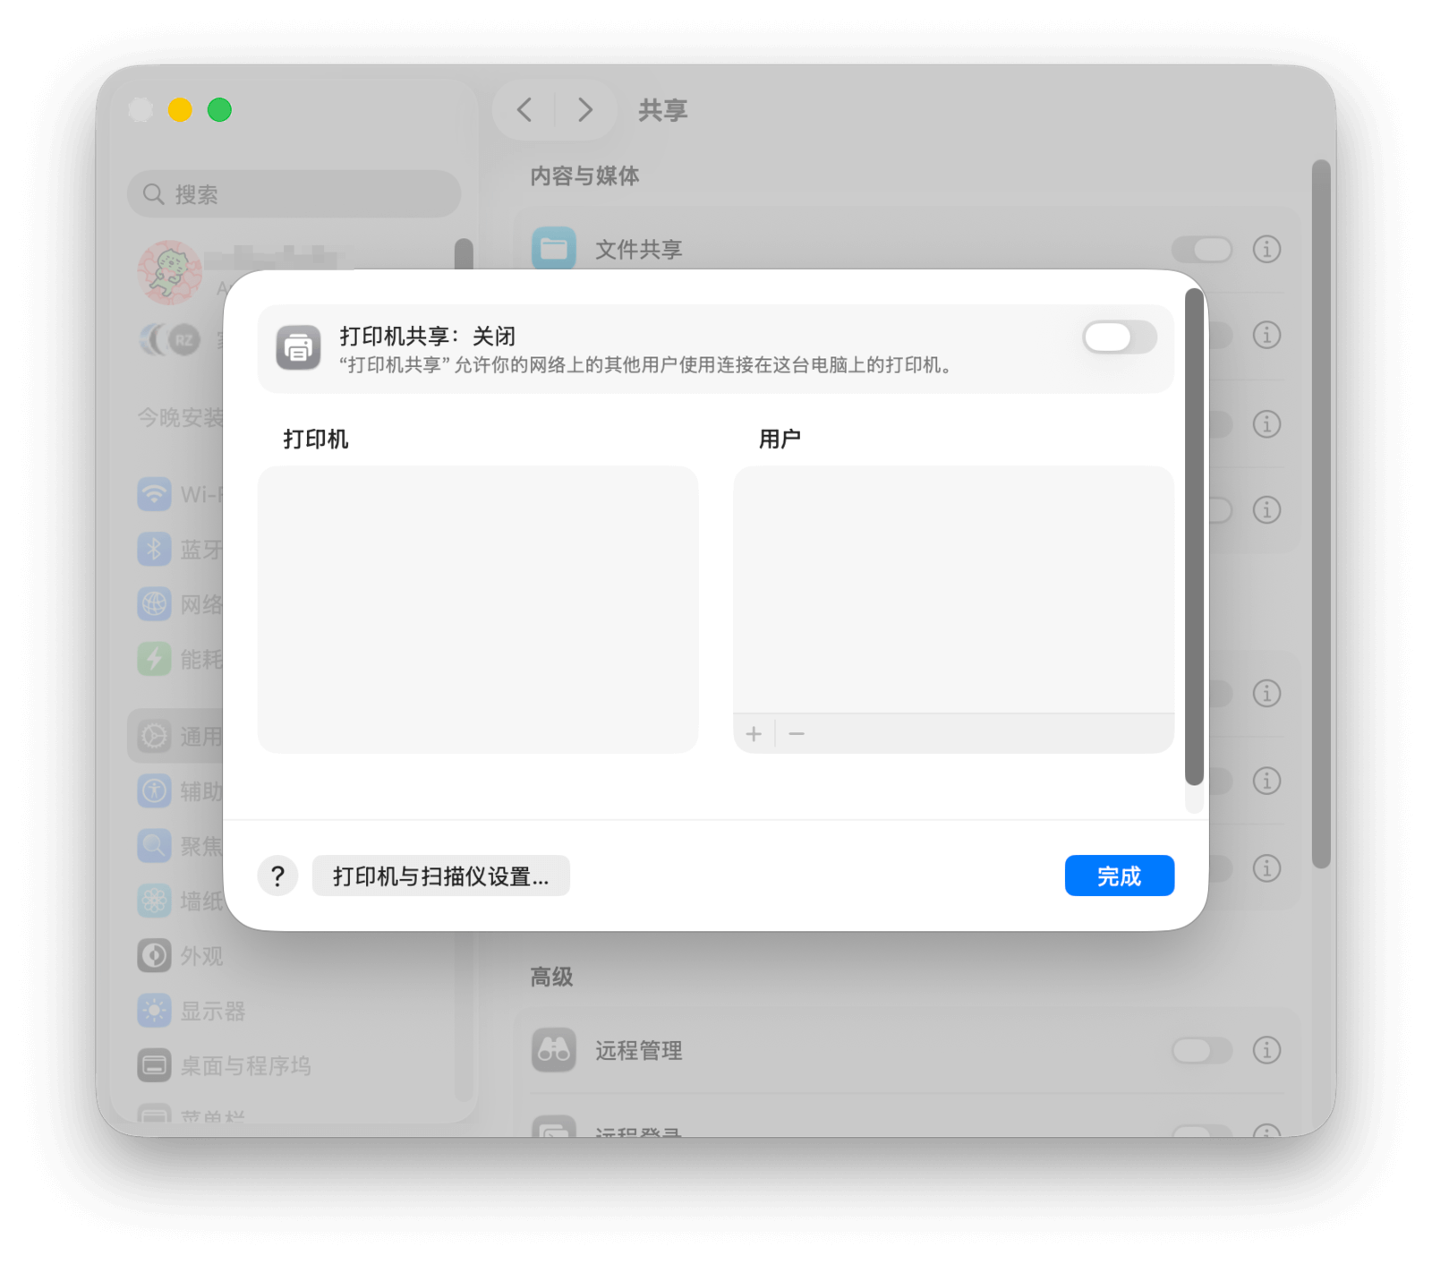This screenshot has width=1432, height=1264.
Task: Click the question mark help button
Action: click(277, 875)
